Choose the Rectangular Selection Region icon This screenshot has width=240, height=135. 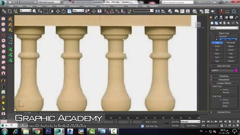(x=46, y=11)
